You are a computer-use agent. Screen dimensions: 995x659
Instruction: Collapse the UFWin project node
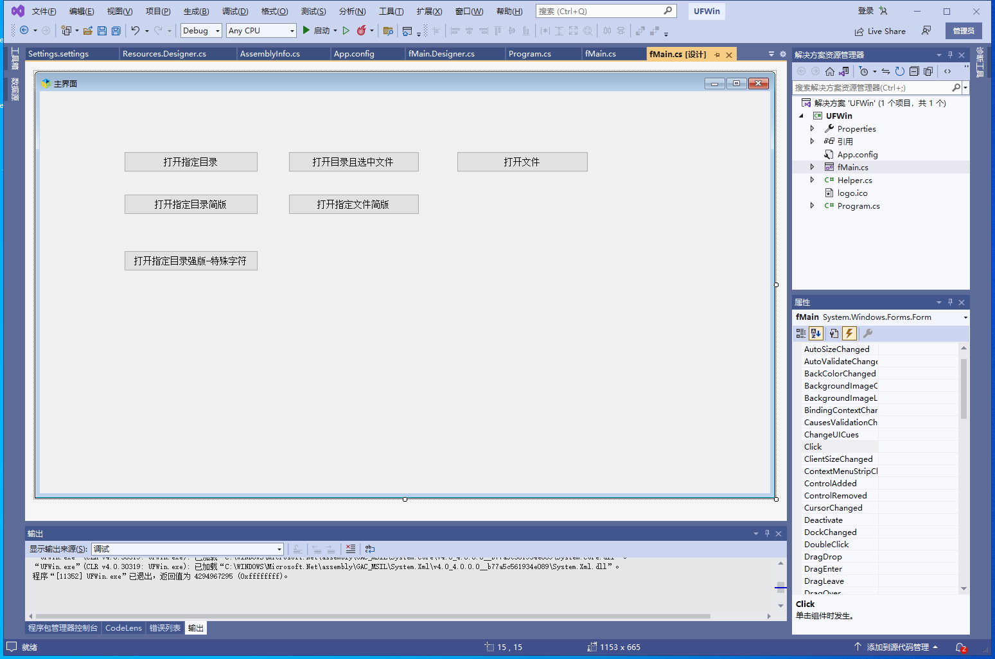pos(801,116)
